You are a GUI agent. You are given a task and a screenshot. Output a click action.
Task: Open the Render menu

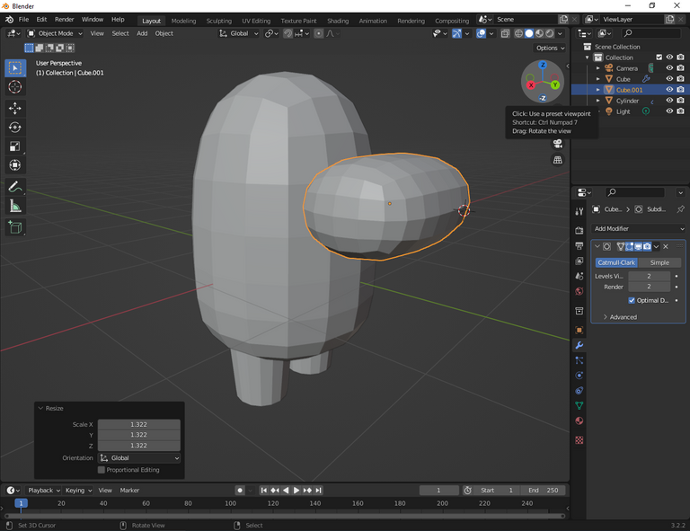pyautogui.click(x=65, y=20)
